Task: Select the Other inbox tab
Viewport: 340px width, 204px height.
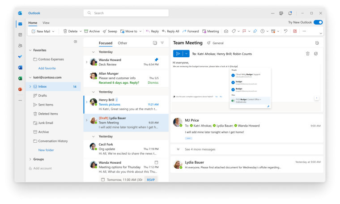Action: (x=123, y=43)
